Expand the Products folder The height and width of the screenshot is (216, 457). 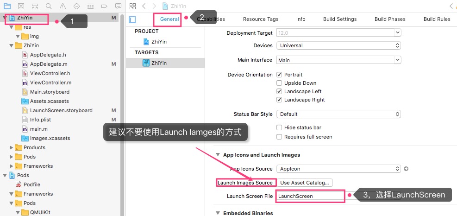pos(12,147)
